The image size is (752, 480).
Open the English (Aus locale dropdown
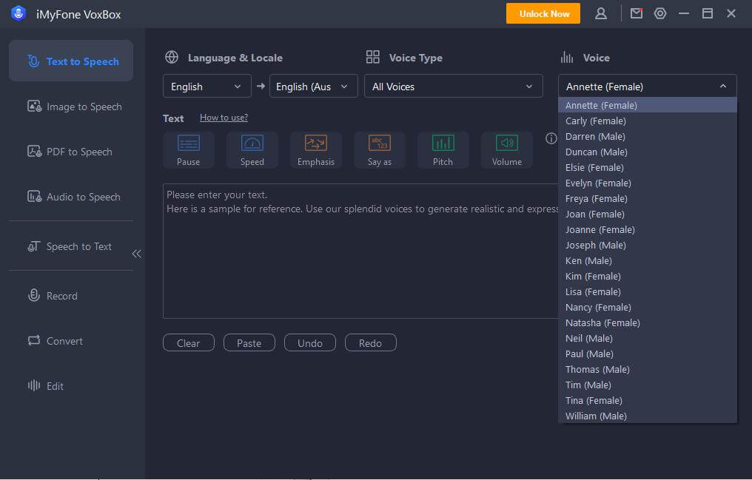(x=314, y=87)
